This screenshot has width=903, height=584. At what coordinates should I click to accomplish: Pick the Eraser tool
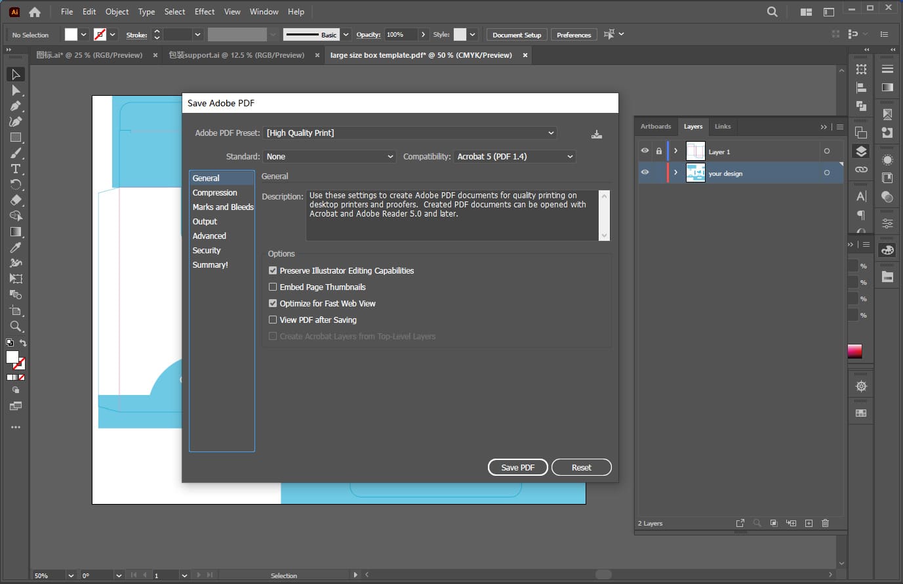pyautogui.click(x=16, y=200)
